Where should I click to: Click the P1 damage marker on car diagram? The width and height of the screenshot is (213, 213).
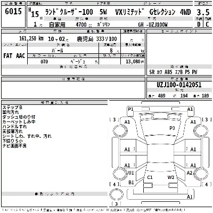tap(130, 109)
